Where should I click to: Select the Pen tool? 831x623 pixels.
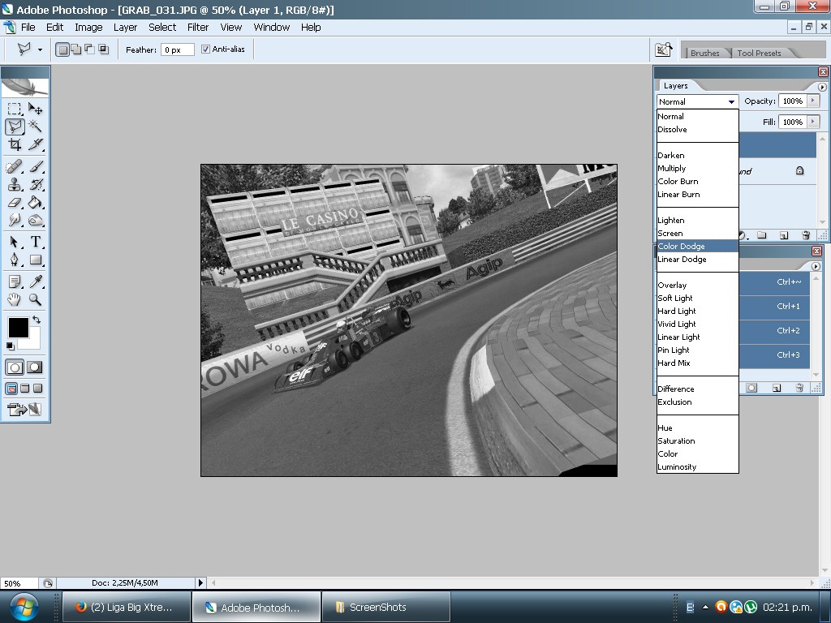(x=15, y=260)
